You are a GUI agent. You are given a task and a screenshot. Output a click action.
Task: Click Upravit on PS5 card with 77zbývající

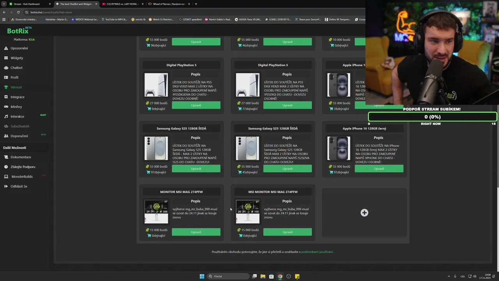[x=287, y=105]
